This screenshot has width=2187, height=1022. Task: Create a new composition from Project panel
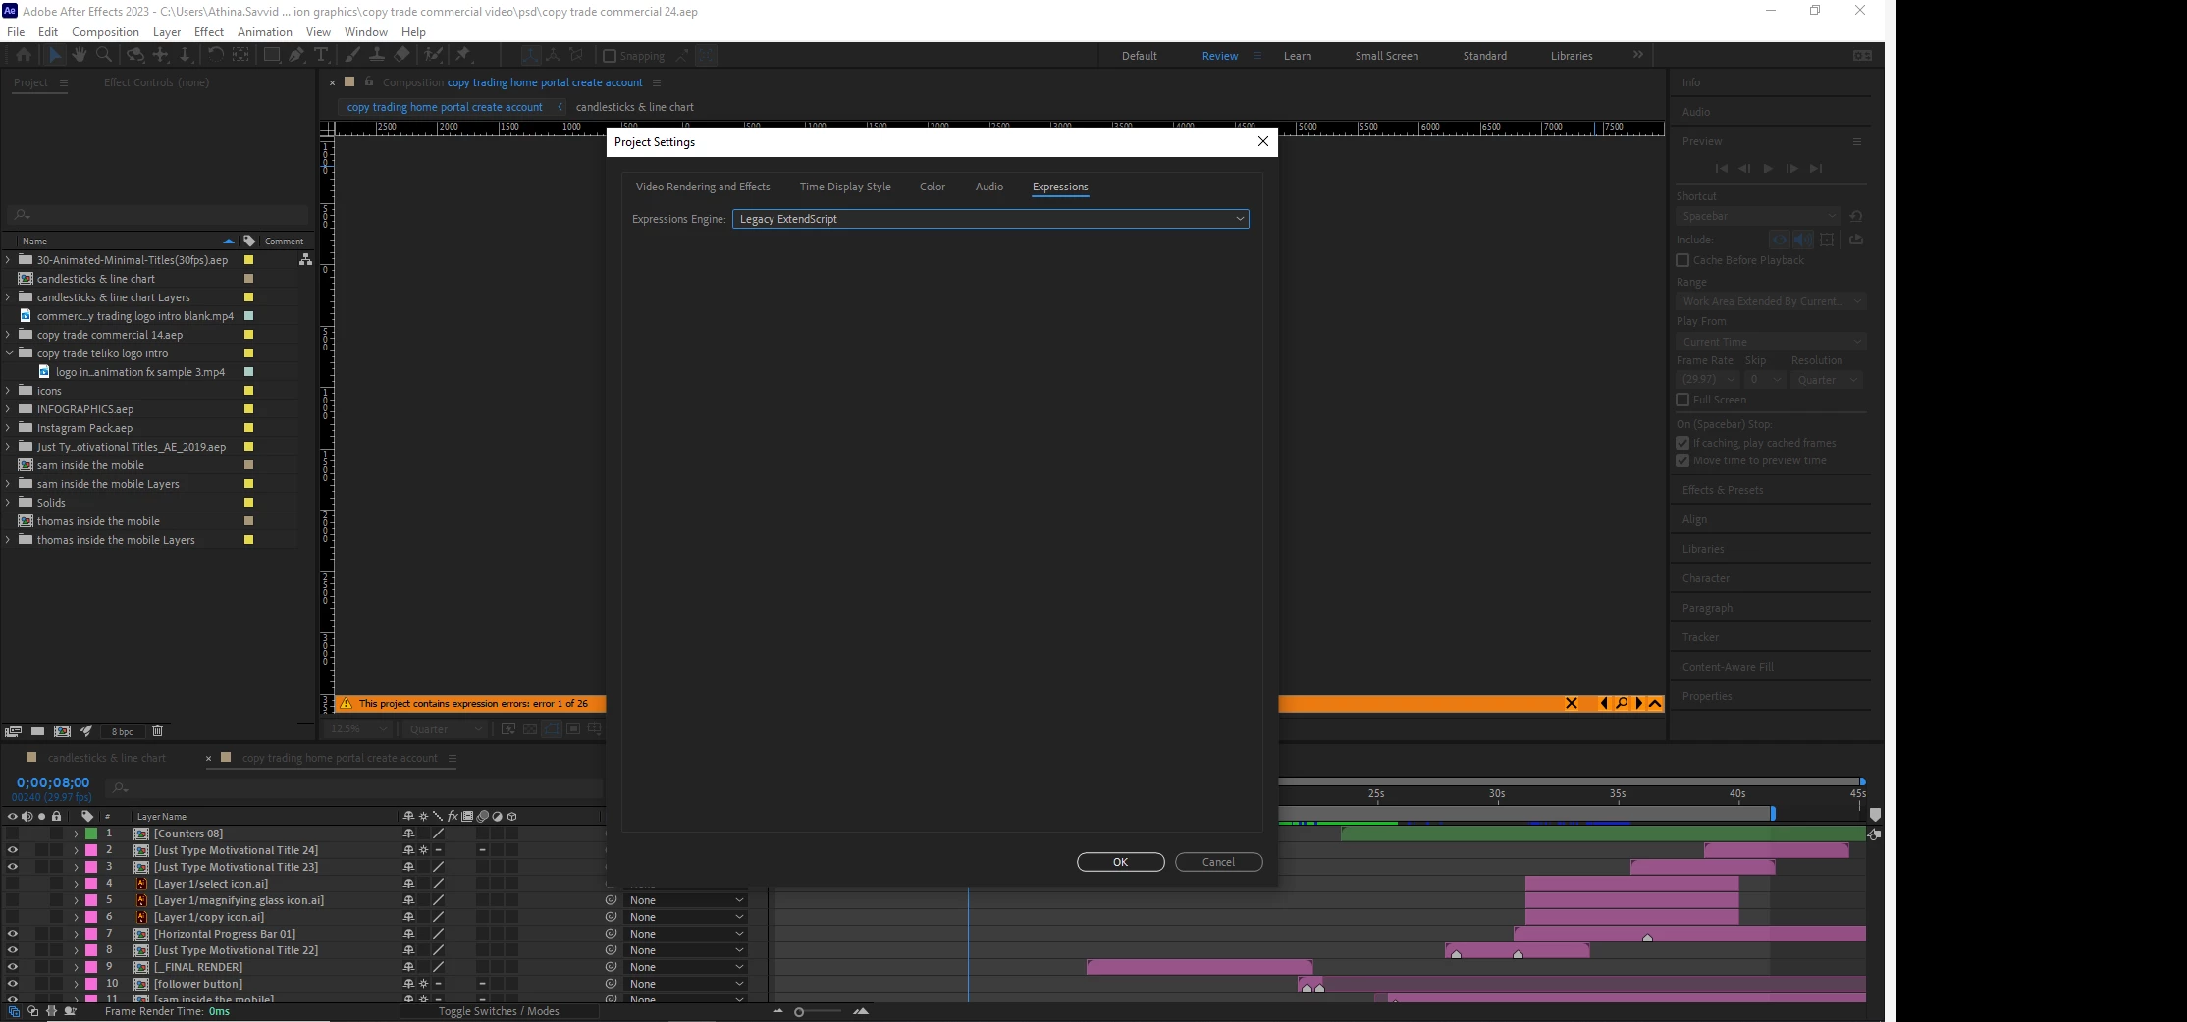62,731
